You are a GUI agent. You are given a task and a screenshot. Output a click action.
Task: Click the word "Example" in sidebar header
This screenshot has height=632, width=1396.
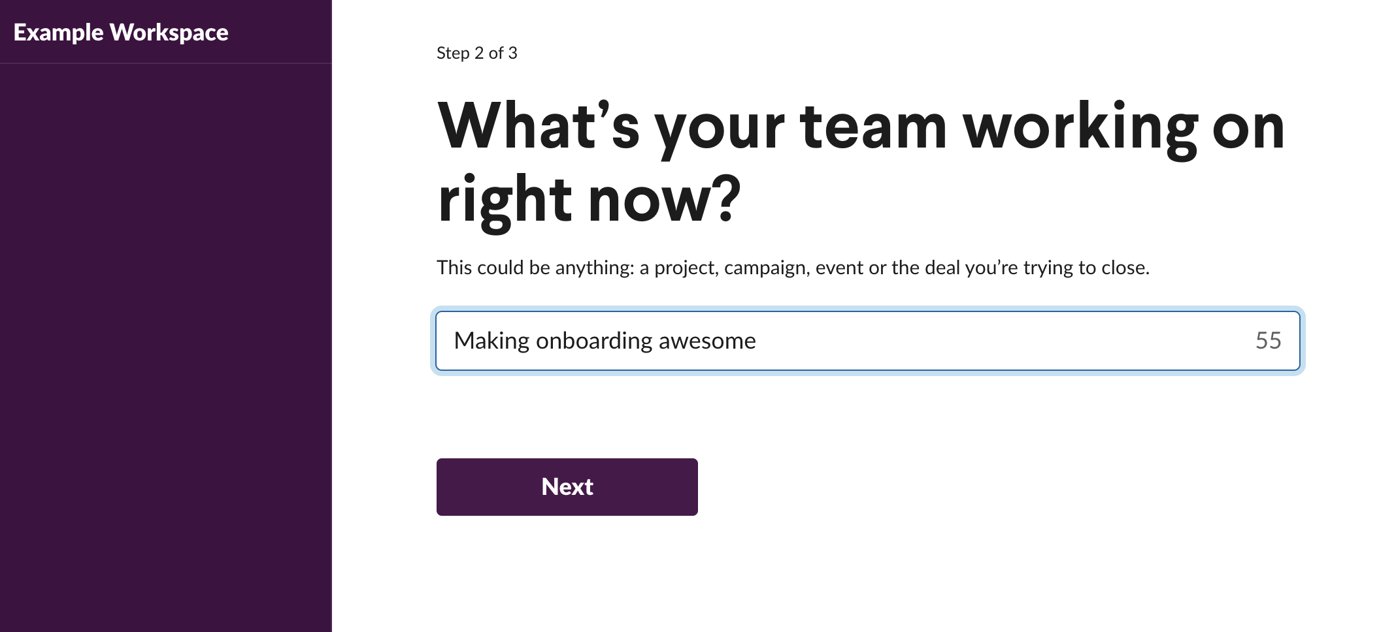pos(58,33)
